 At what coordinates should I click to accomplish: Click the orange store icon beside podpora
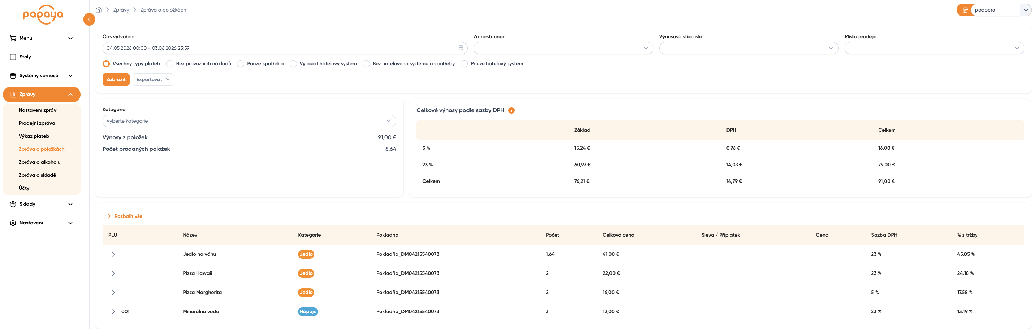tap(965, 10)
